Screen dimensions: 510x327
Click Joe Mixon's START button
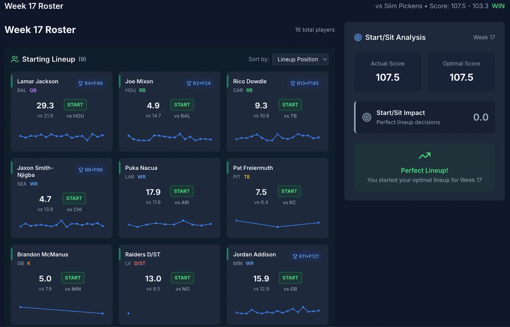[x=182, y=104]
